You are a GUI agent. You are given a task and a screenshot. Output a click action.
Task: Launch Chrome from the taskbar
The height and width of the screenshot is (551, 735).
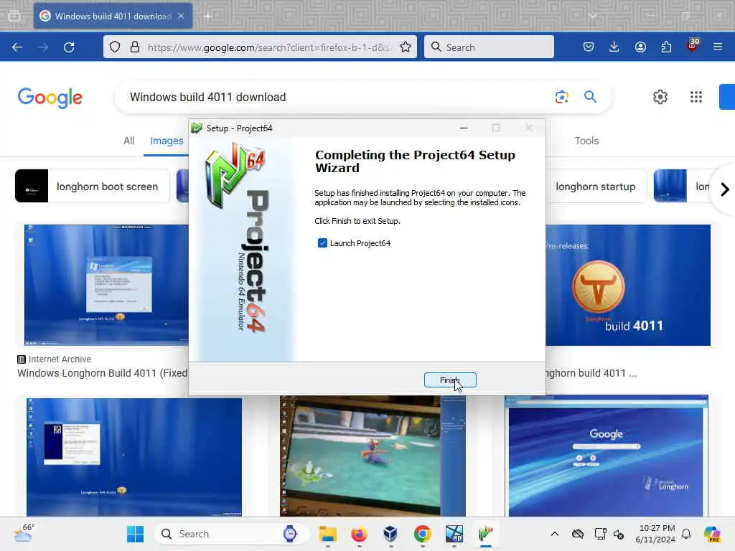pyautogui.click(x=422, y=534)
